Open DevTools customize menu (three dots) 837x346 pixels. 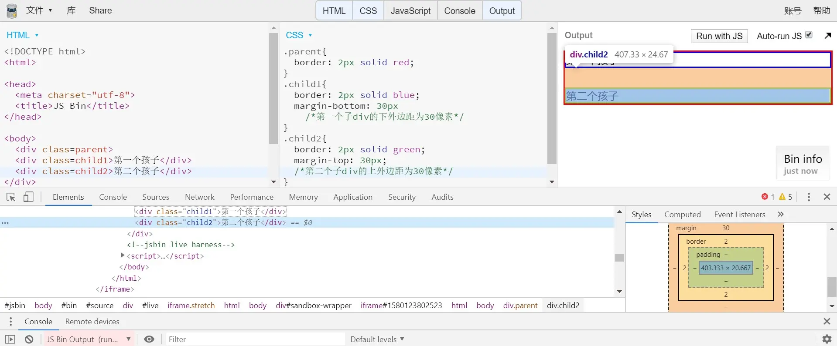[809, 197]
